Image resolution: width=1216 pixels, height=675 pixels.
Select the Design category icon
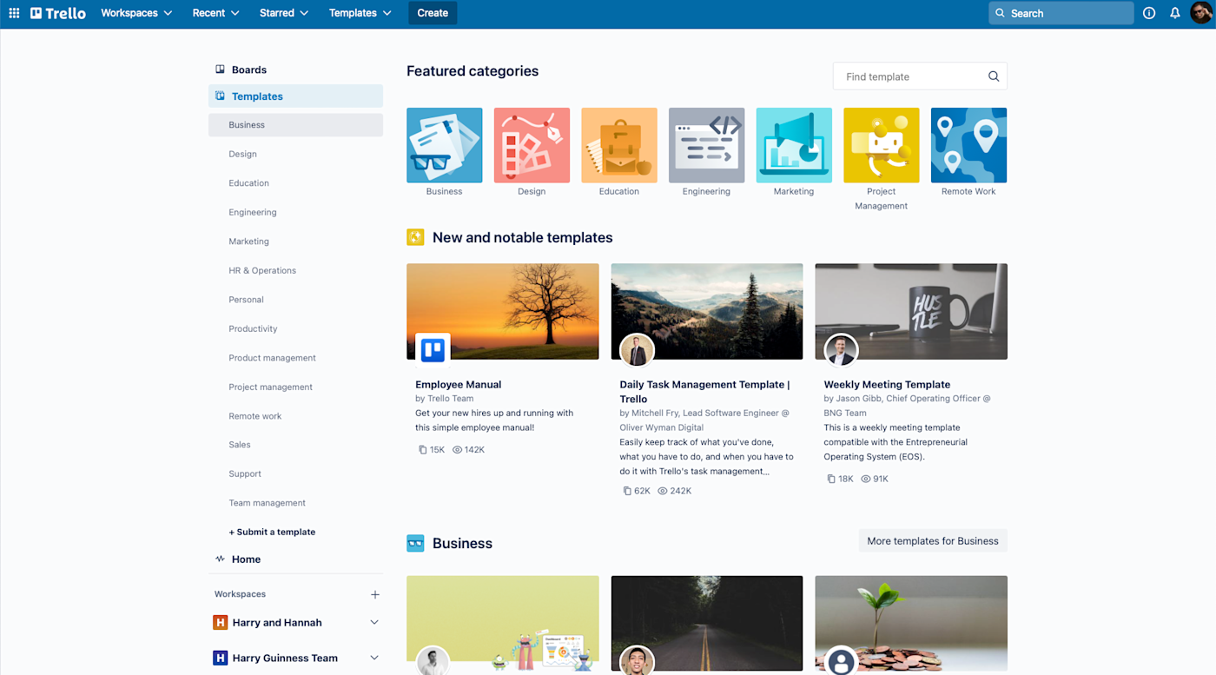(532, 145)
